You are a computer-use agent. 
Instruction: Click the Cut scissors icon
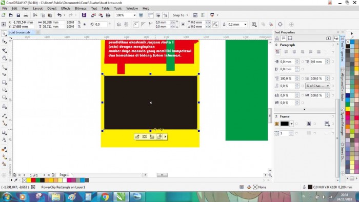[x=35, y=15]
